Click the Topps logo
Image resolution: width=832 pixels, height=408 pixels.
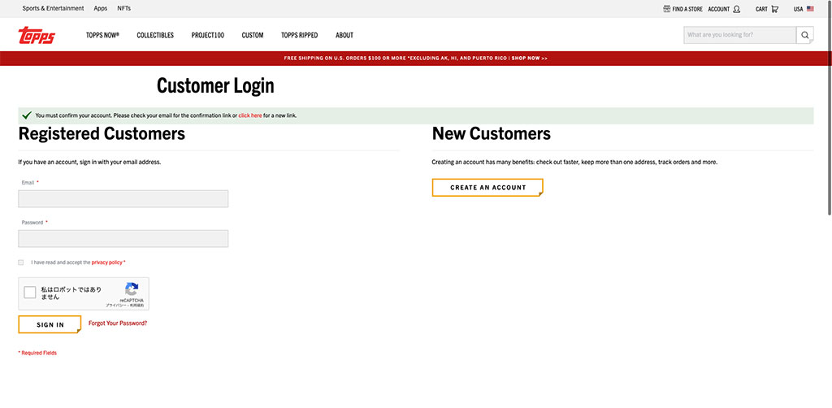pos(37,35)
